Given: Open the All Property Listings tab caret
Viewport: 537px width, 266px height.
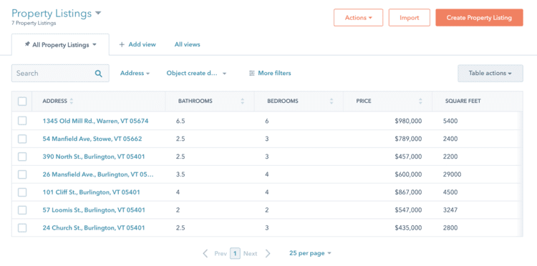Looking at the screenshot, I should [95, 45].
